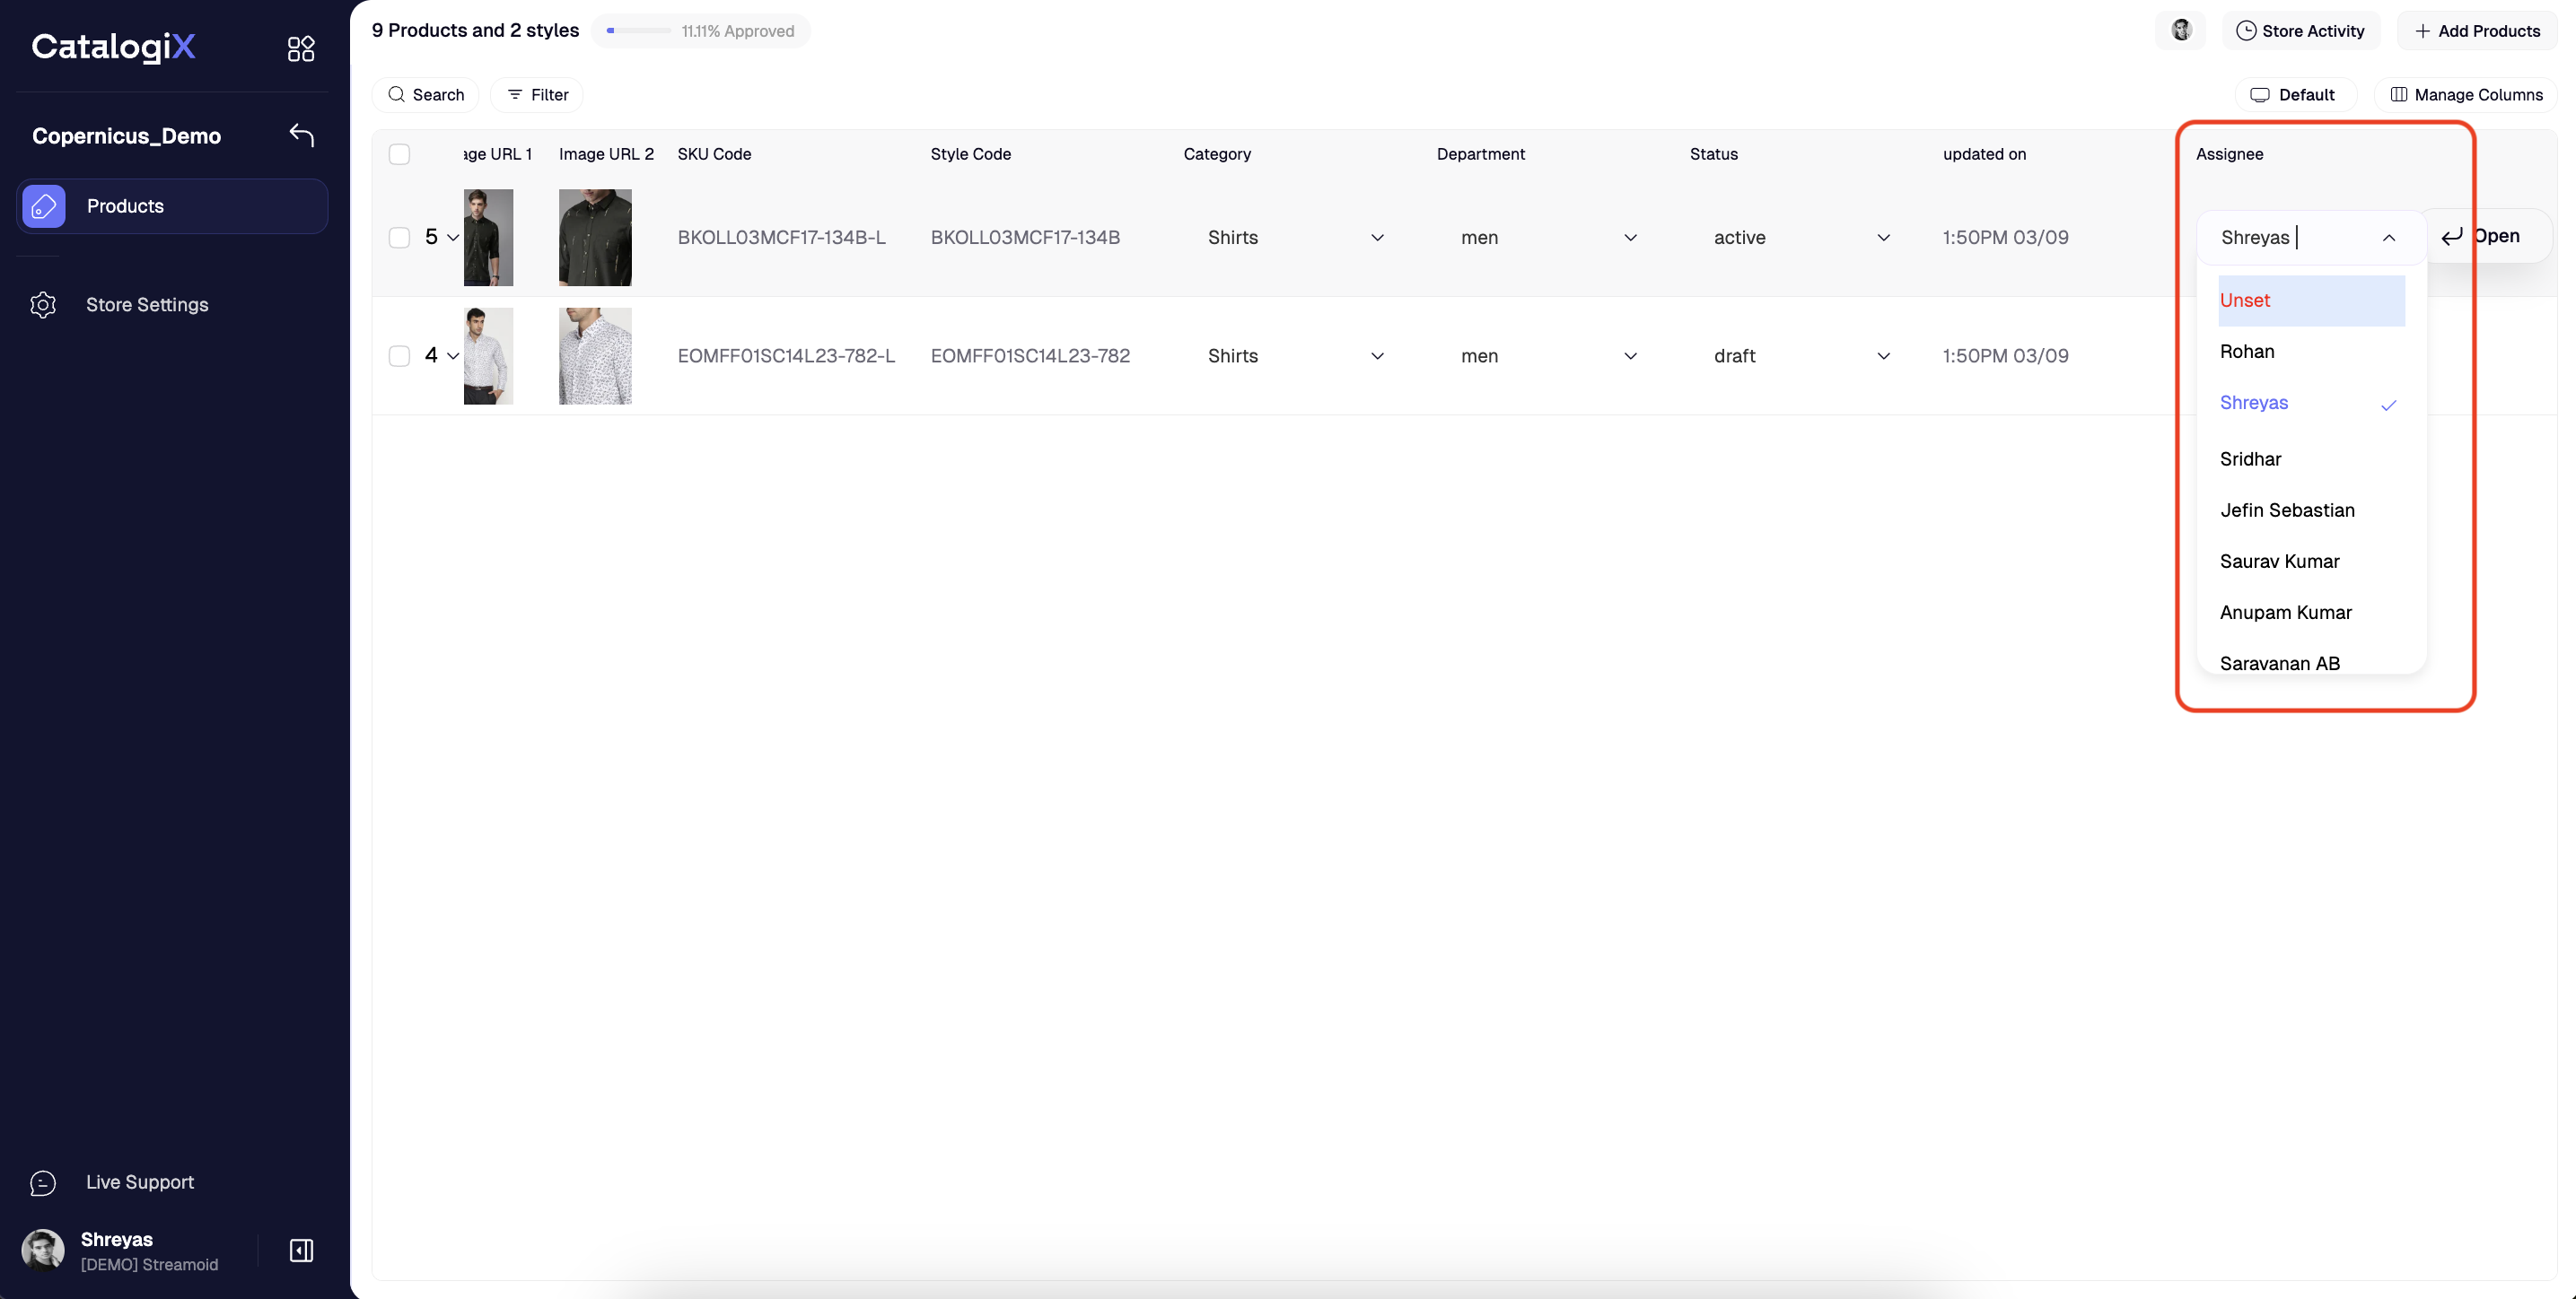
Task: Expand row 5 variants chevron
Action: point(453,238)
